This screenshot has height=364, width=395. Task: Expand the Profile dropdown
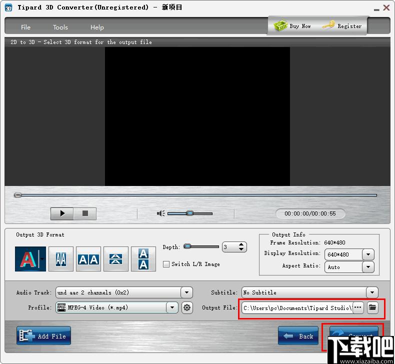point(172,307)
